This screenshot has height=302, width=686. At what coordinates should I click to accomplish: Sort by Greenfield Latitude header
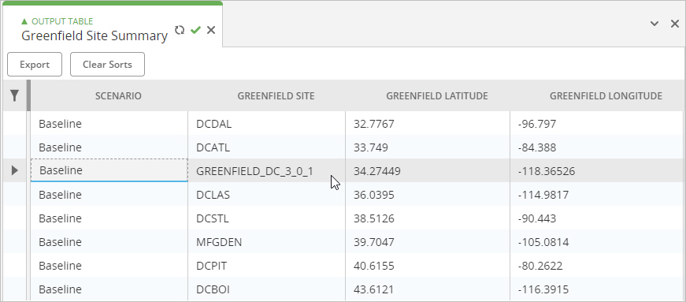(436, 95)
